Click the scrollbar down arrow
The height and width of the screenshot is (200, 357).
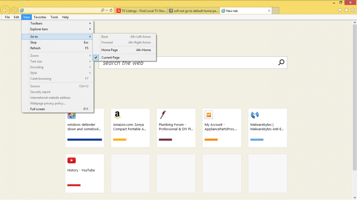click(355, 198)
